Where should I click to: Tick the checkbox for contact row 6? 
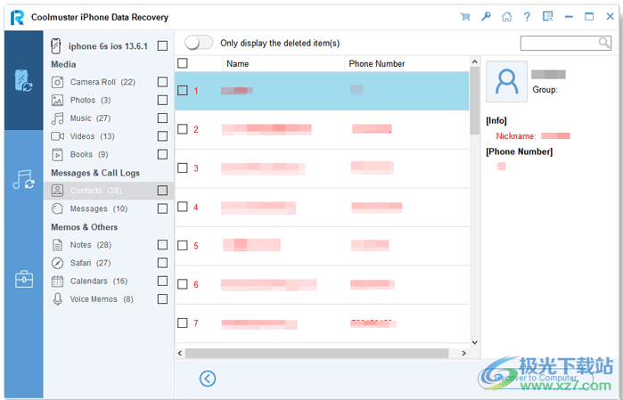pos(183,284)
